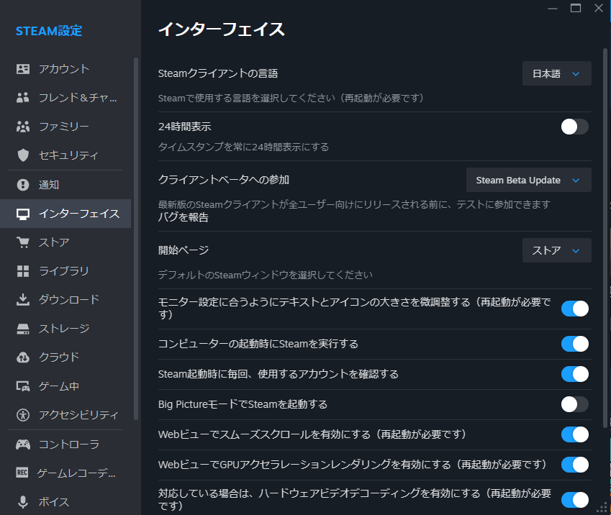Open the 開始ページ ストア dropdown
This screenshot has width=611, height=515.
click(x=556, y=250)
